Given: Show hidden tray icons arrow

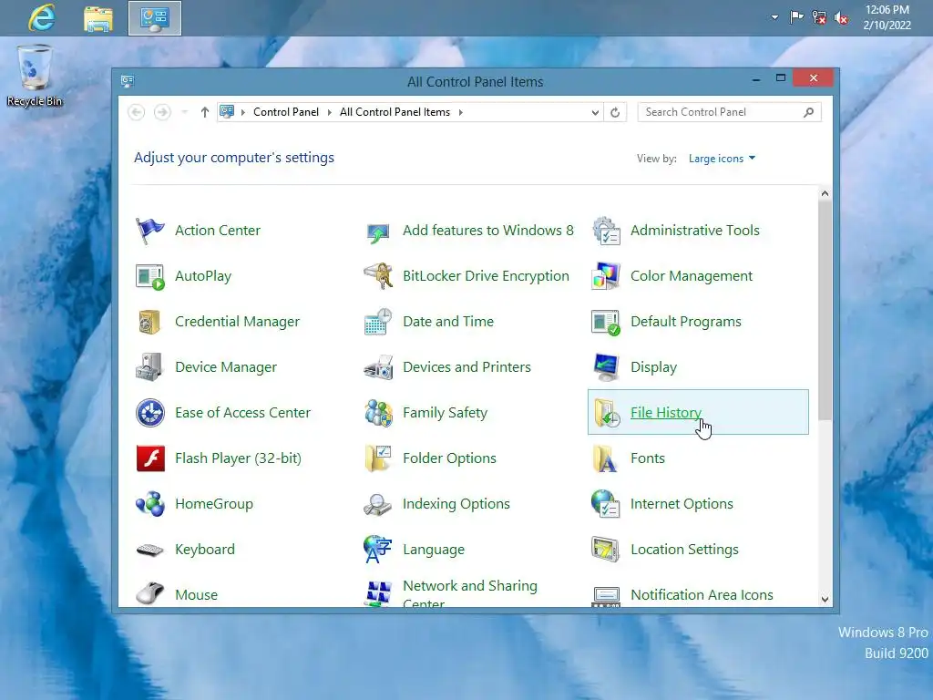Looking at the screenshot, I should tap(774, 17).
